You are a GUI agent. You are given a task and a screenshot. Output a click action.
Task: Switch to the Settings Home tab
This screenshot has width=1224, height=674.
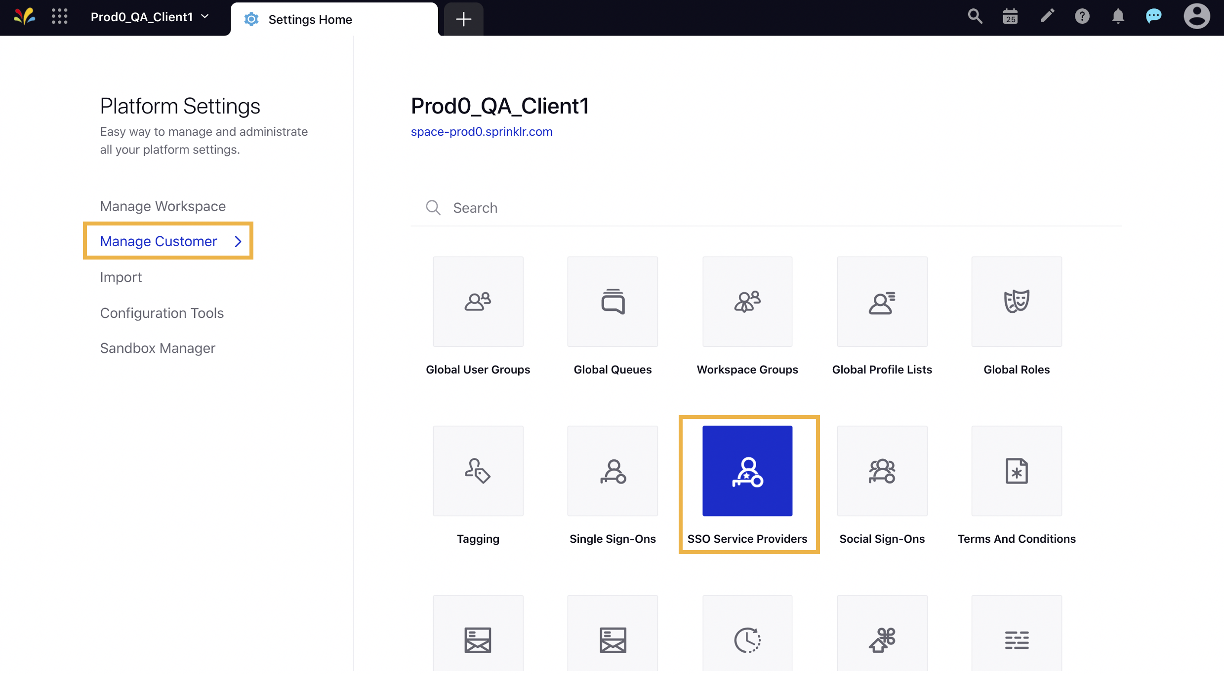[334, 19]
